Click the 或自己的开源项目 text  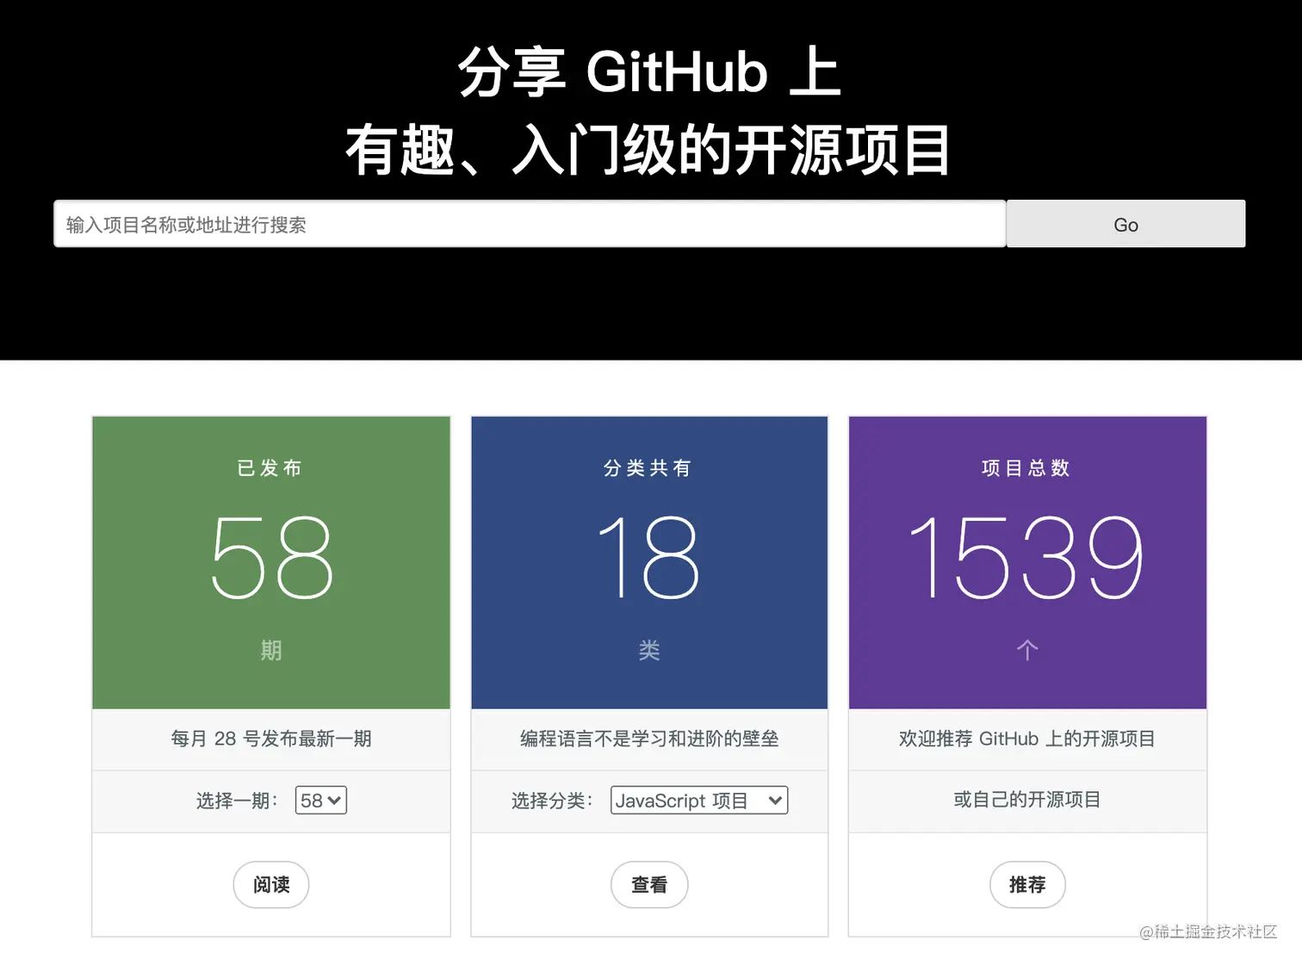pyautogui.click(x=1027, y=801)
